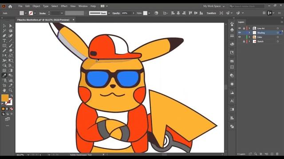Open the Symbols panel club icon
This screenshot has width=284, height=159.
click(x=232, y=30)
